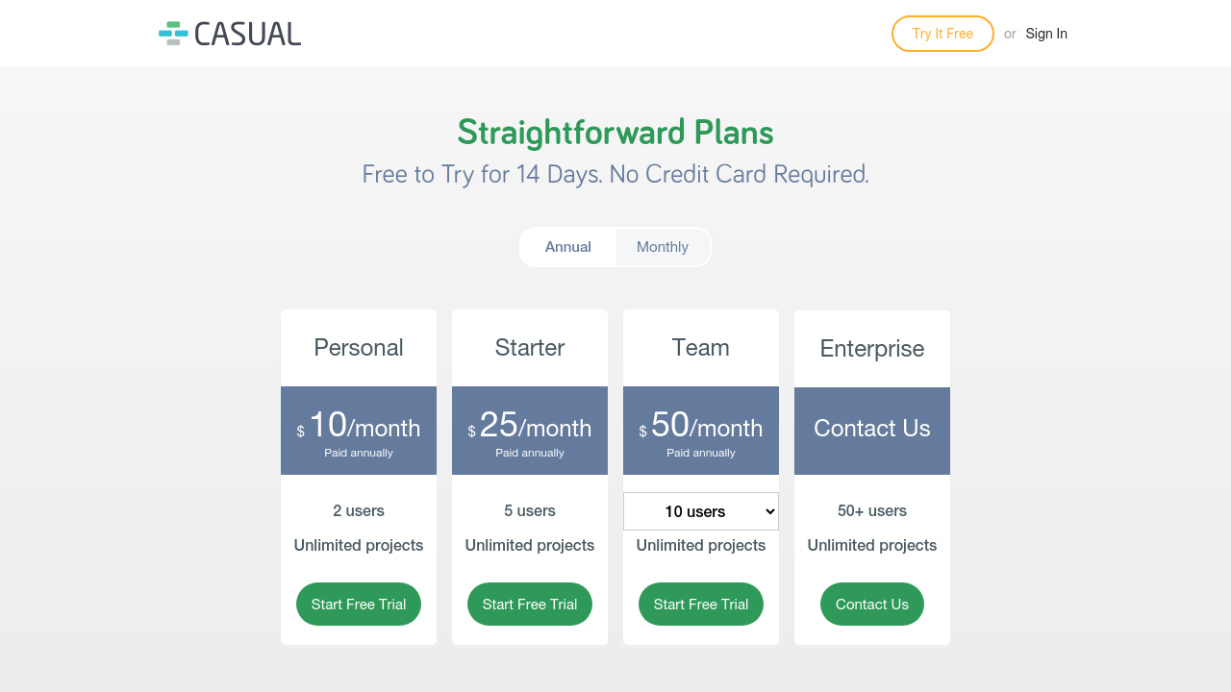Click the $25/month price block
The width and height of the screenshot is (1231, 692).
click(x=530, y=430)
